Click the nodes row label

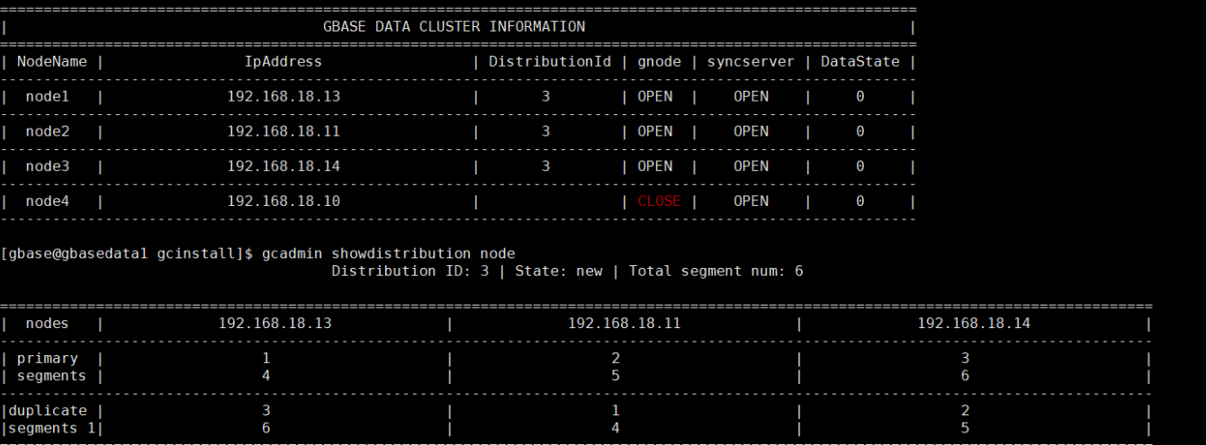click(x=48, y=324)
